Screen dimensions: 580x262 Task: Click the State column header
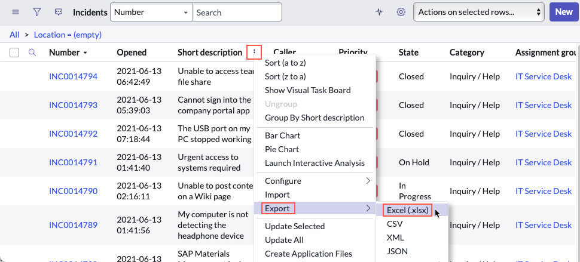click(408, 53)
